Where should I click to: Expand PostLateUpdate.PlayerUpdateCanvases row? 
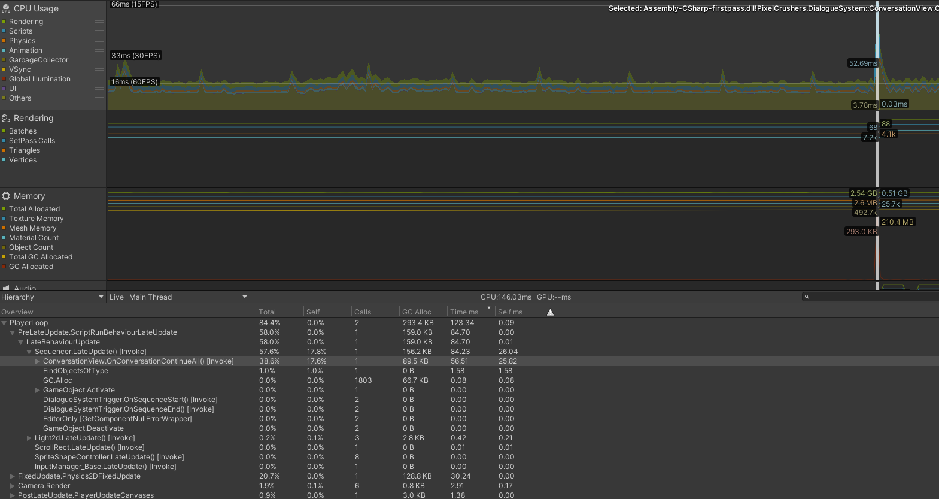(x=12, y=495)
